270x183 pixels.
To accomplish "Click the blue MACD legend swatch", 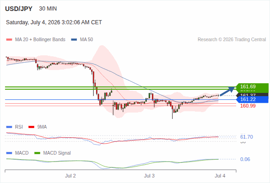I will 9,153.
